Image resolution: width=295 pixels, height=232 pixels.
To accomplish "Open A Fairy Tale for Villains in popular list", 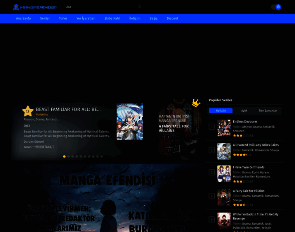I will click(x=248, y=191).
